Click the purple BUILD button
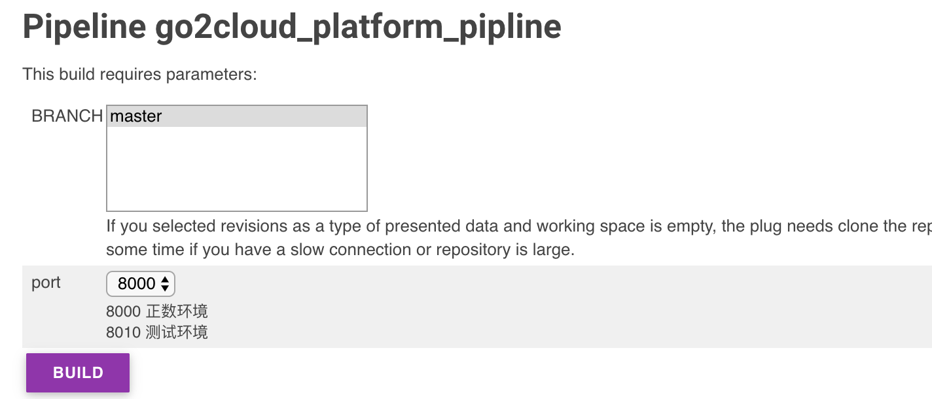932x399 pixels. (78, 373)
